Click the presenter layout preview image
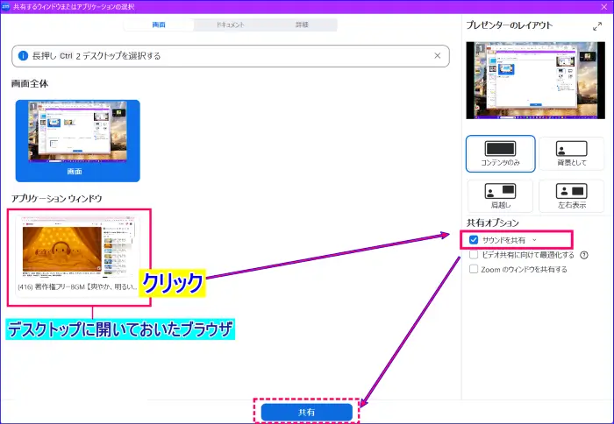The width and height of the screenshot is (614, 424). (x=535, y=81)
